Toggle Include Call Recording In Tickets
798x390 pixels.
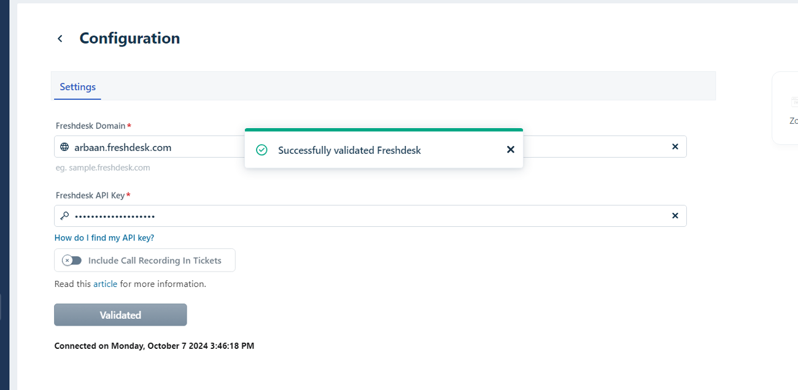[72, 261]
